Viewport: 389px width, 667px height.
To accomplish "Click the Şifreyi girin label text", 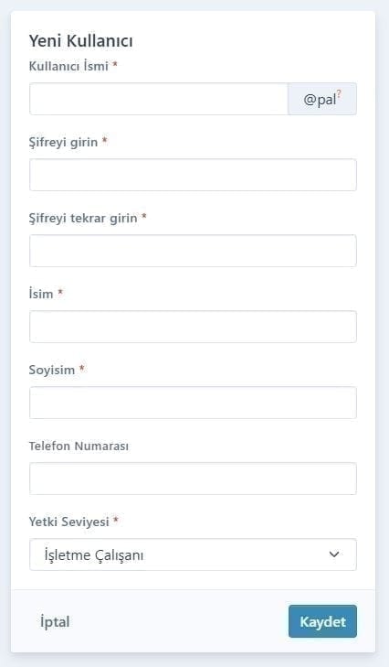I will pos(63,142).
